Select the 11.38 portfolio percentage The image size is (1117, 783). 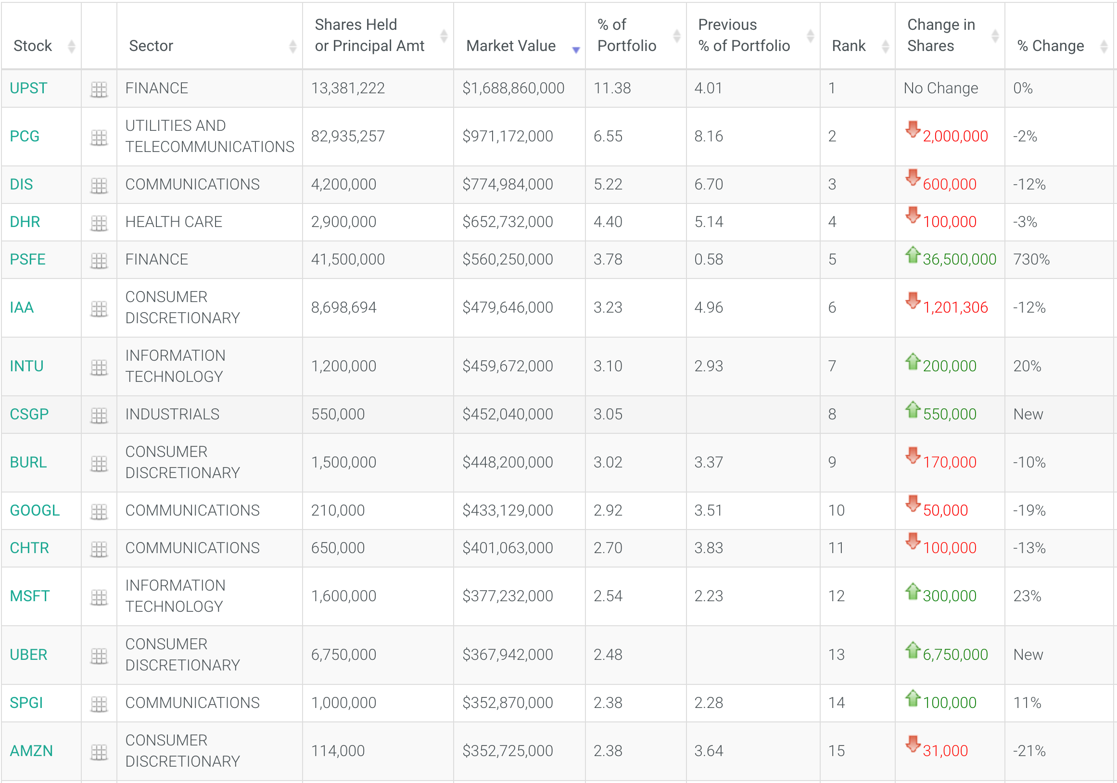coord(612,88)
